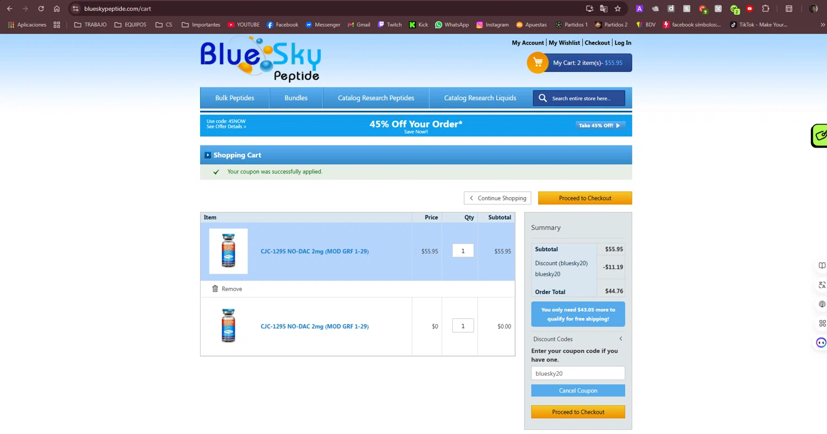The width and height of the screenshot is (827, 434).
Task: Click Cancel Coupon button
Action: pyautogui.click(x=578, y=390)
